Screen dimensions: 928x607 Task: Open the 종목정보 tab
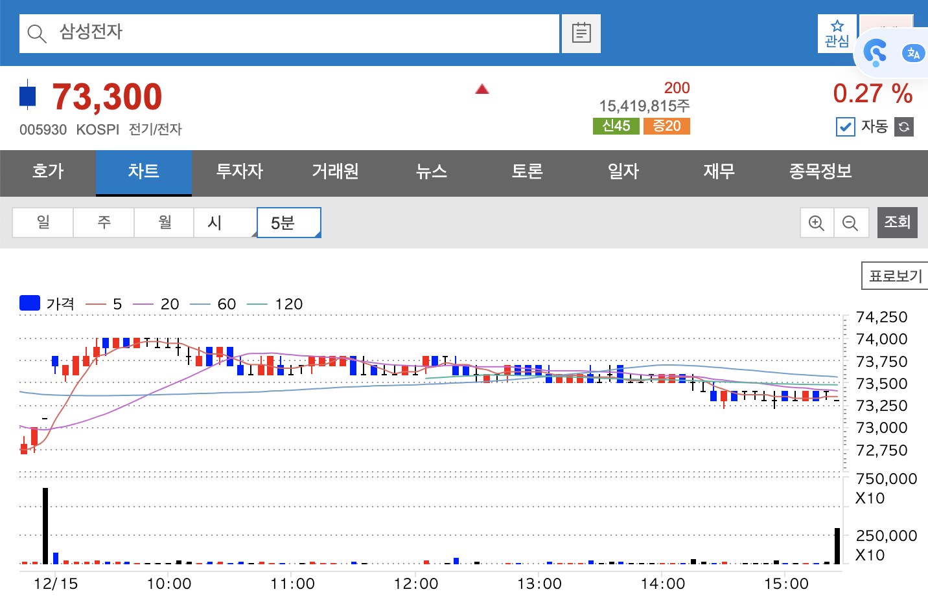click(x=820, y=171)
